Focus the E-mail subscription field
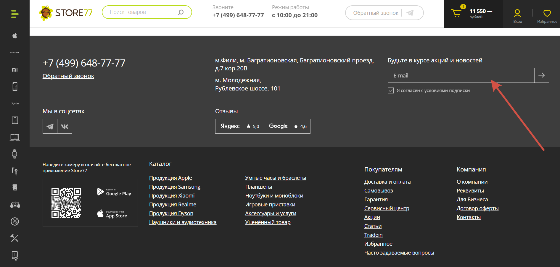This screenshot has height=267, width=560. [x=461, y=75]
